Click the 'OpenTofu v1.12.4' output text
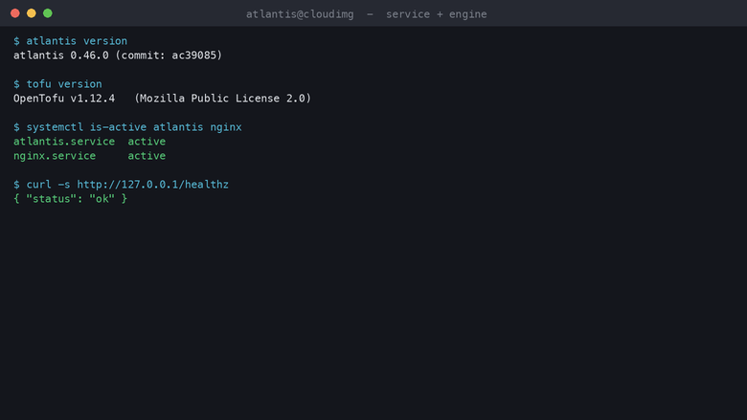747x420 pixels. (x=64, y=99)
